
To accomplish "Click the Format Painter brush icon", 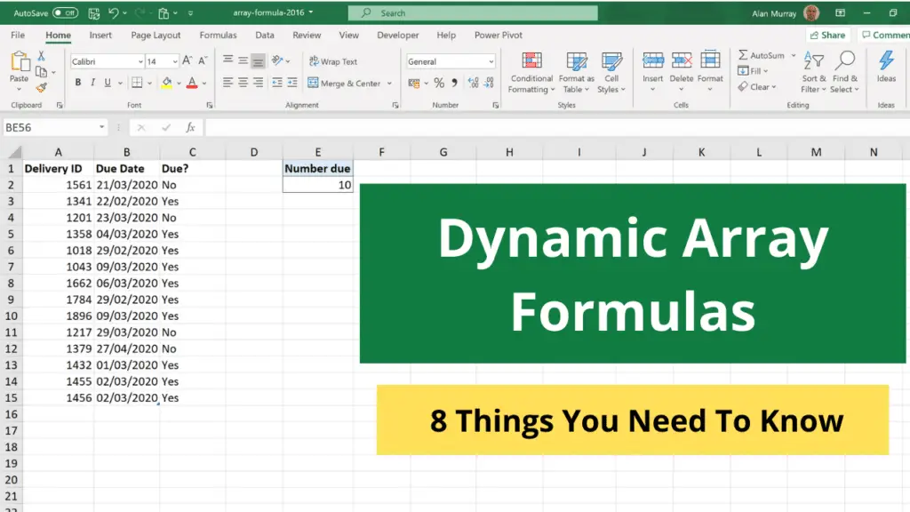I will click(41, 87).
